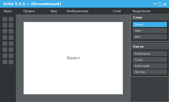The height and width of the screenshot is (102, 169).
Task: Open the Вид menu
Action: pyautogui.click(x=54, y=11)
